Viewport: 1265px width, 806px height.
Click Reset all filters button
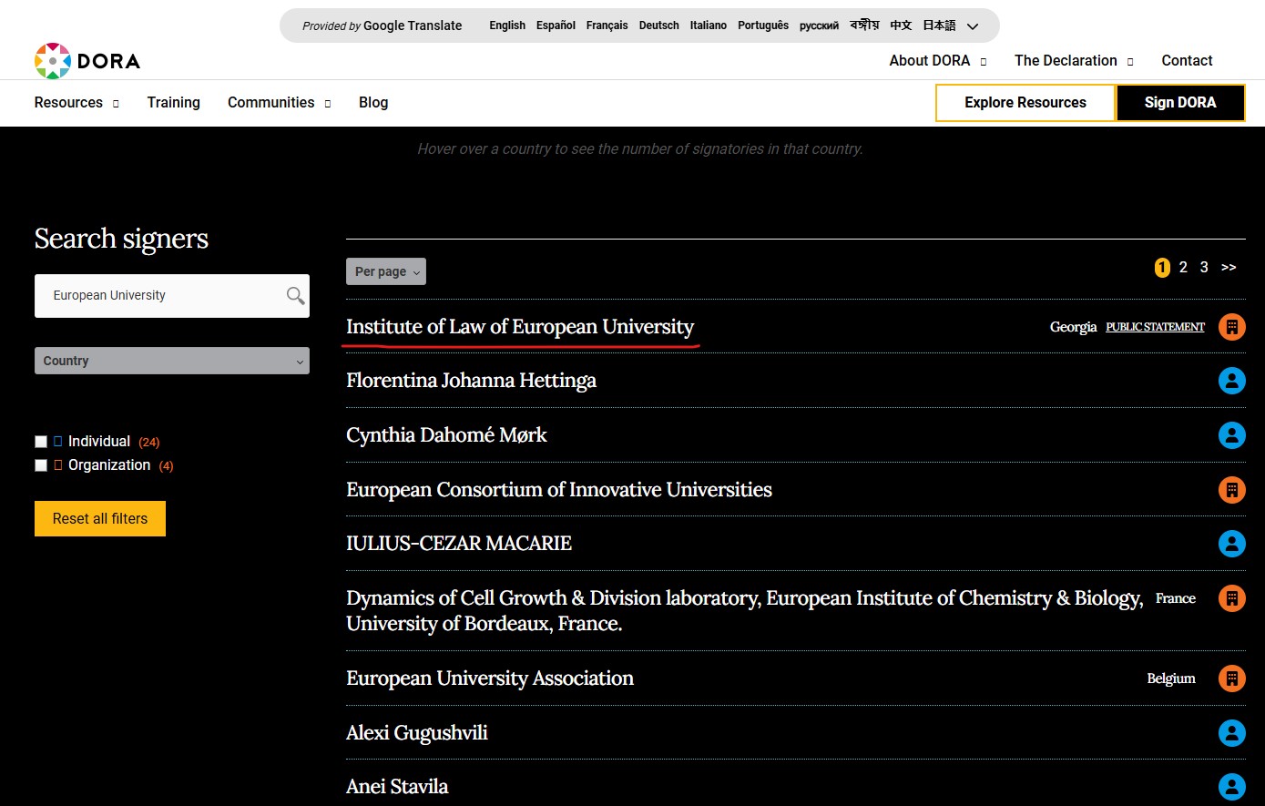click(x=100, y=518)
